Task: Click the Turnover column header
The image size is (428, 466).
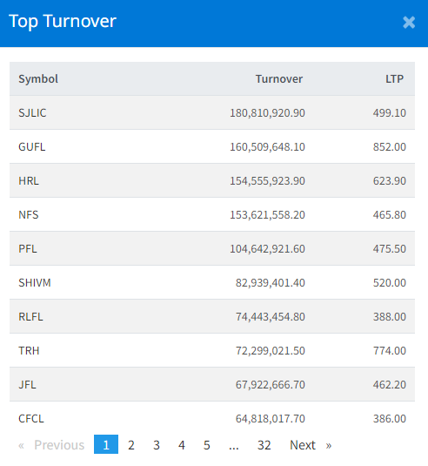Action: pos(279,78)
